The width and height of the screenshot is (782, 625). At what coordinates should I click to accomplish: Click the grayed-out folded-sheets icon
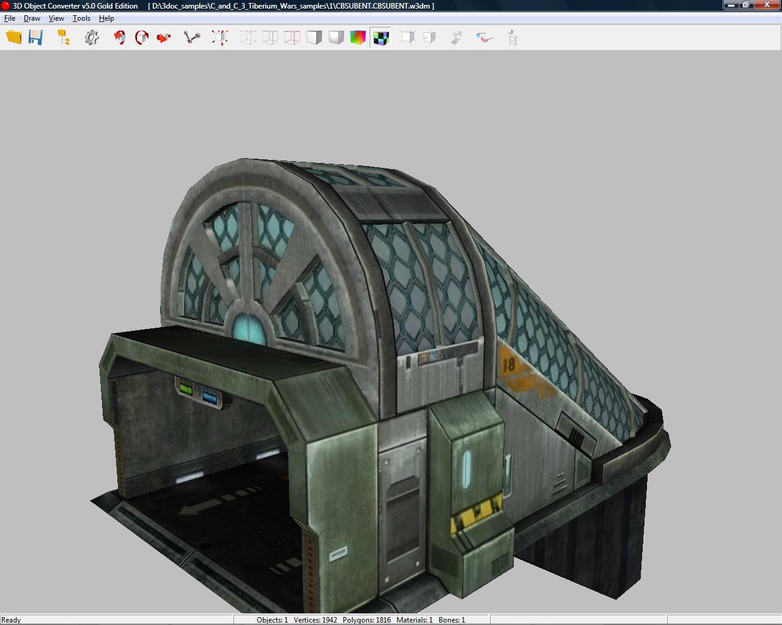[458, 38]
